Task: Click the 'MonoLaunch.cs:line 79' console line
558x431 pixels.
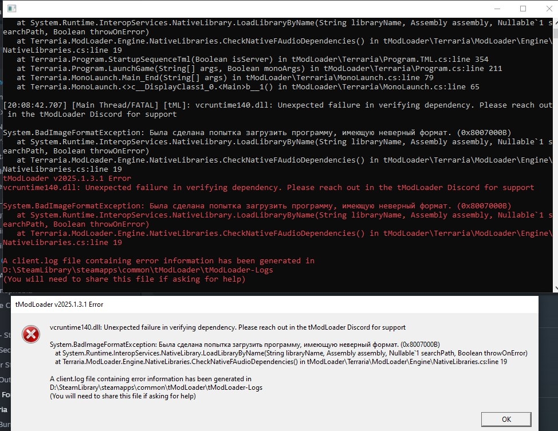Action: [225, 77]
